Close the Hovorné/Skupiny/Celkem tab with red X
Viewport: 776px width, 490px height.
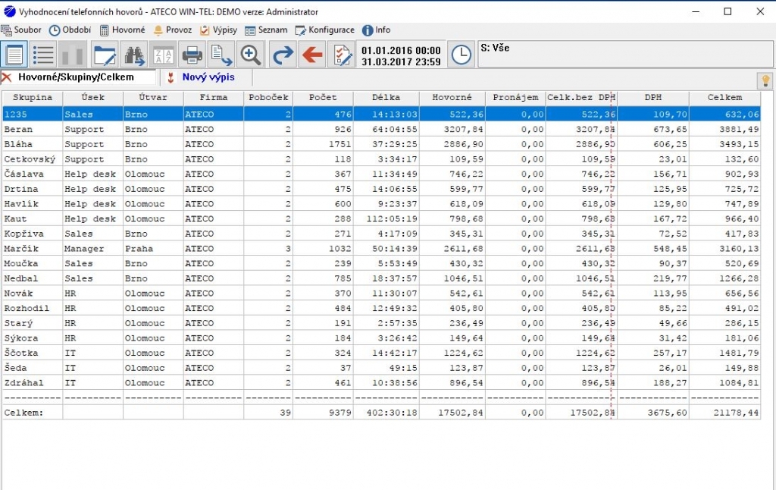pyautogui.click(x=7, y=77)
